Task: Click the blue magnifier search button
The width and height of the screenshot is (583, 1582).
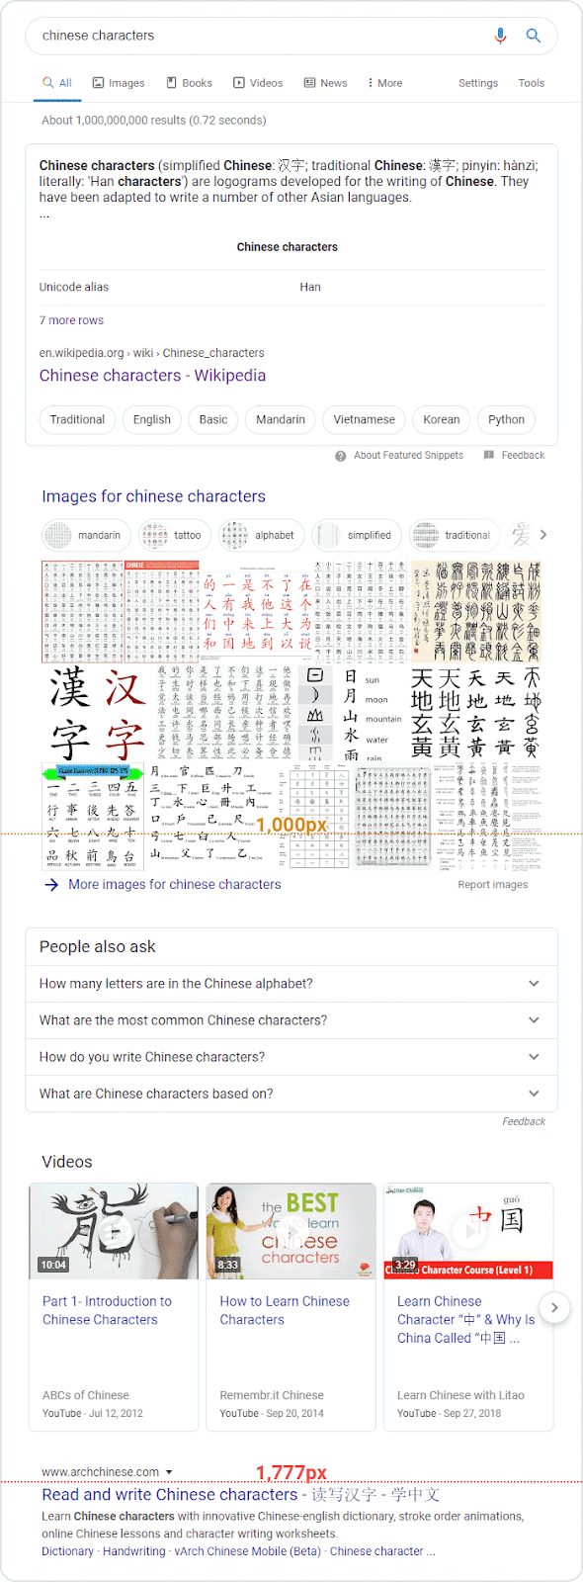Action: [x=533, y=36]
